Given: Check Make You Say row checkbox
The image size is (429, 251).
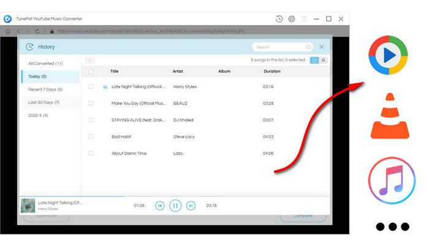Looking at the screenshot, I should (x=91, y=103).
